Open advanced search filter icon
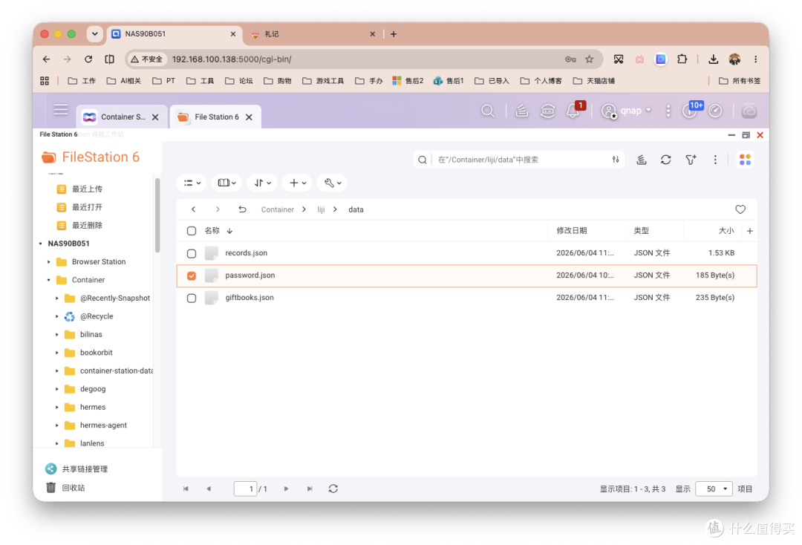The image size is (802, 545). tap(616, 160)
